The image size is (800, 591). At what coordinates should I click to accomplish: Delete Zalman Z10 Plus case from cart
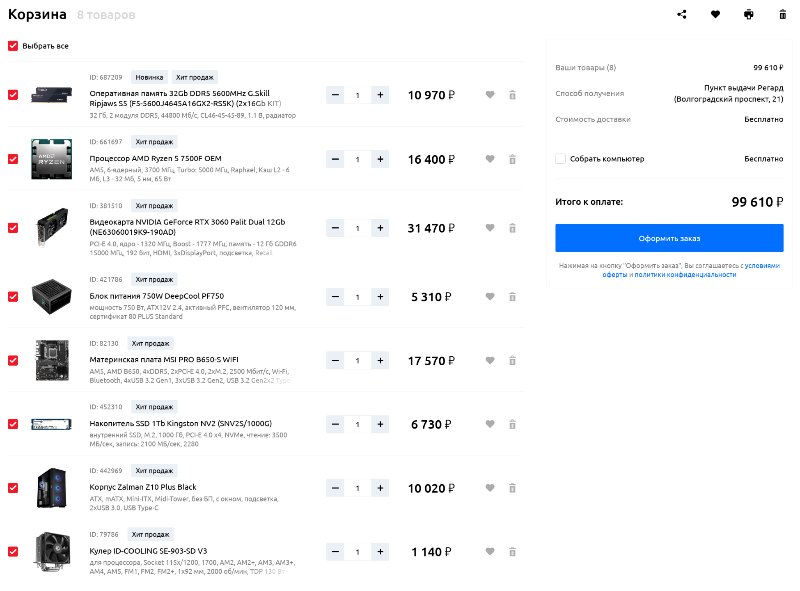pos(512,488)
